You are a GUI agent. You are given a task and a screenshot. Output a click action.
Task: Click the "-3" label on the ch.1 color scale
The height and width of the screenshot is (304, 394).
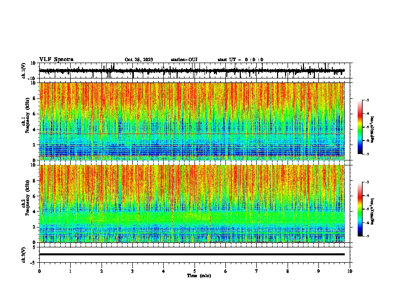[x=367, y=100]
